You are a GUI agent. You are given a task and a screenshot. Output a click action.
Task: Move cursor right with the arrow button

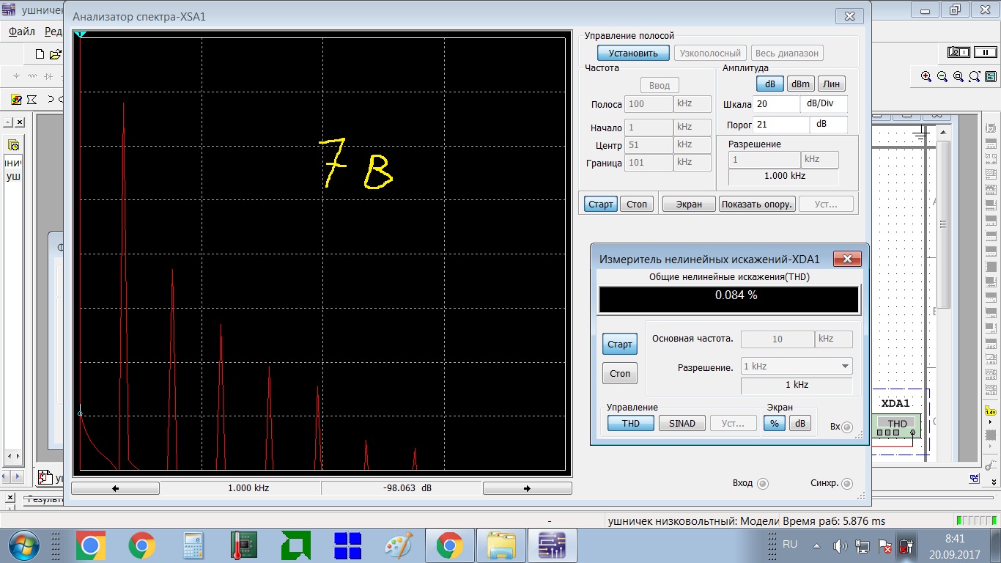point(527,488)
